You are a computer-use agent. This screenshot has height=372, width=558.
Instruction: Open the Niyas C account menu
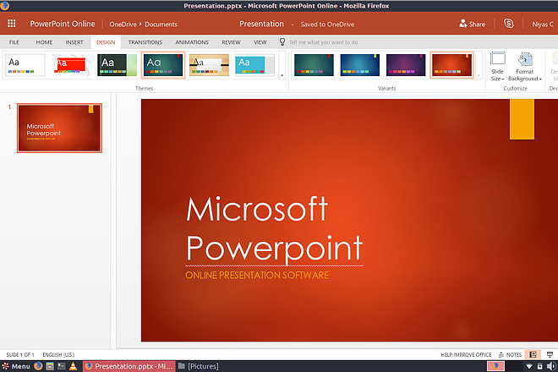coord(542,25)
